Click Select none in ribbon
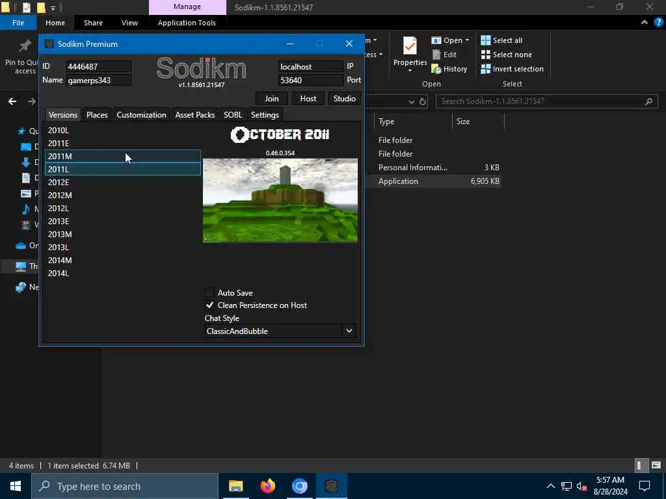Screen dimensions: 666x499 click(x=506, y=55)
